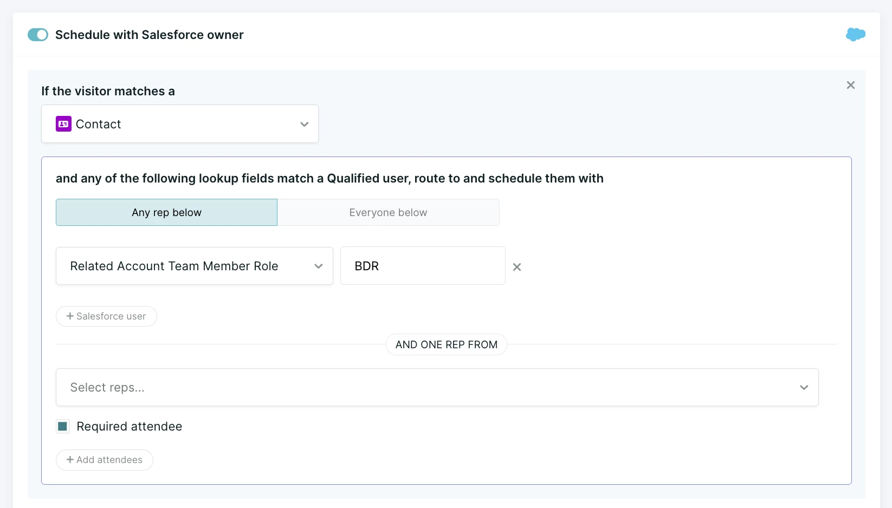The height and width of the screenshot is (508, 892).
Task: Click the lookup fields match instruction text
Action: click(329, 178)
